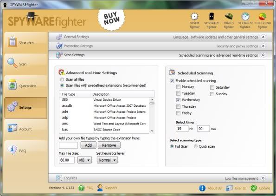Click the title bar application icon
This screenshot has height=196, width=276.
(x=5, y=5)
